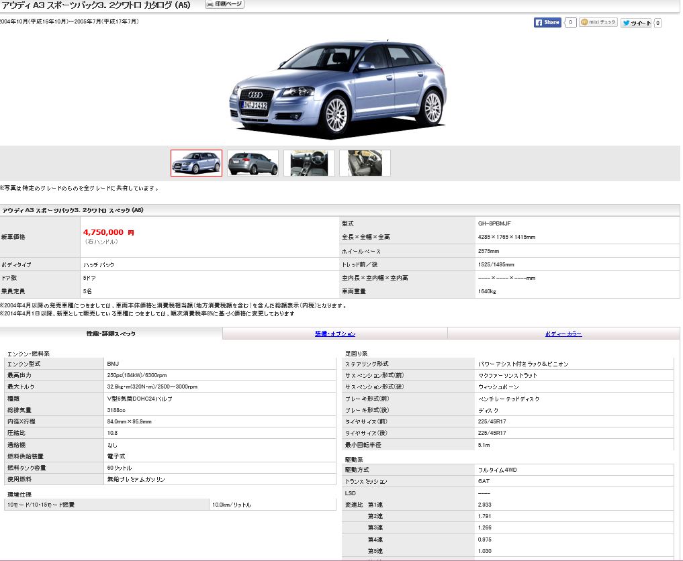Click the Twitter tweet button
683x561 pixels.
636,23
